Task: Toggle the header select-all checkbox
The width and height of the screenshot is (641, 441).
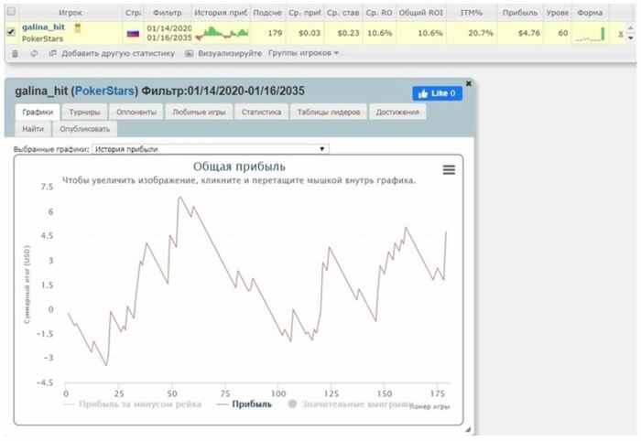Action: tap(11, 11)
